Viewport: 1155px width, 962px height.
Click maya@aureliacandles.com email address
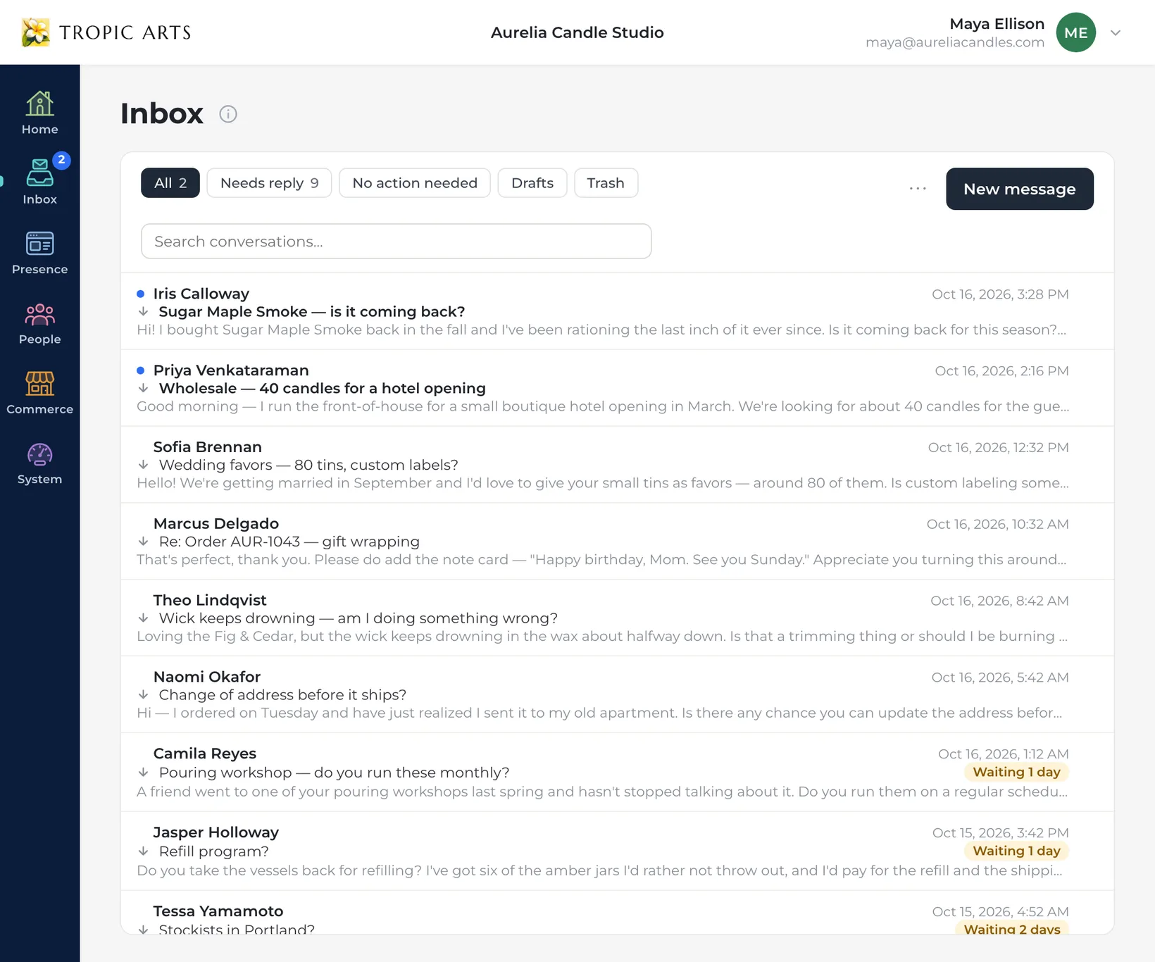[x=954, y=42]
